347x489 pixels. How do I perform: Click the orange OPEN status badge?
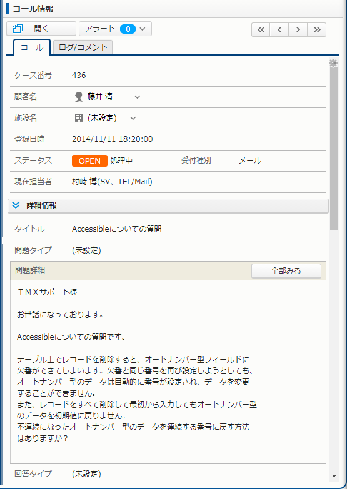click(89, 161)
